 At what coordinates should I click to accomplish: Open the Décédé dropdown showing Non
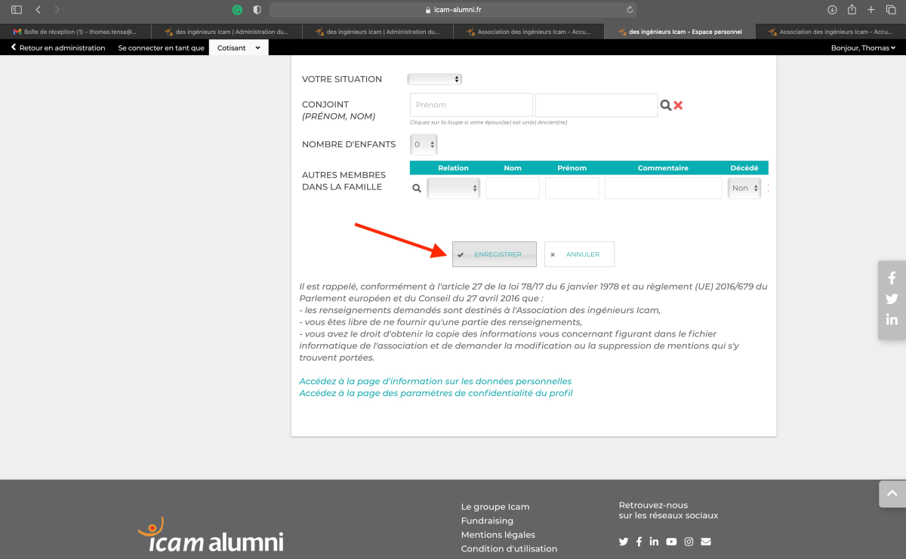tap(744, 189)
